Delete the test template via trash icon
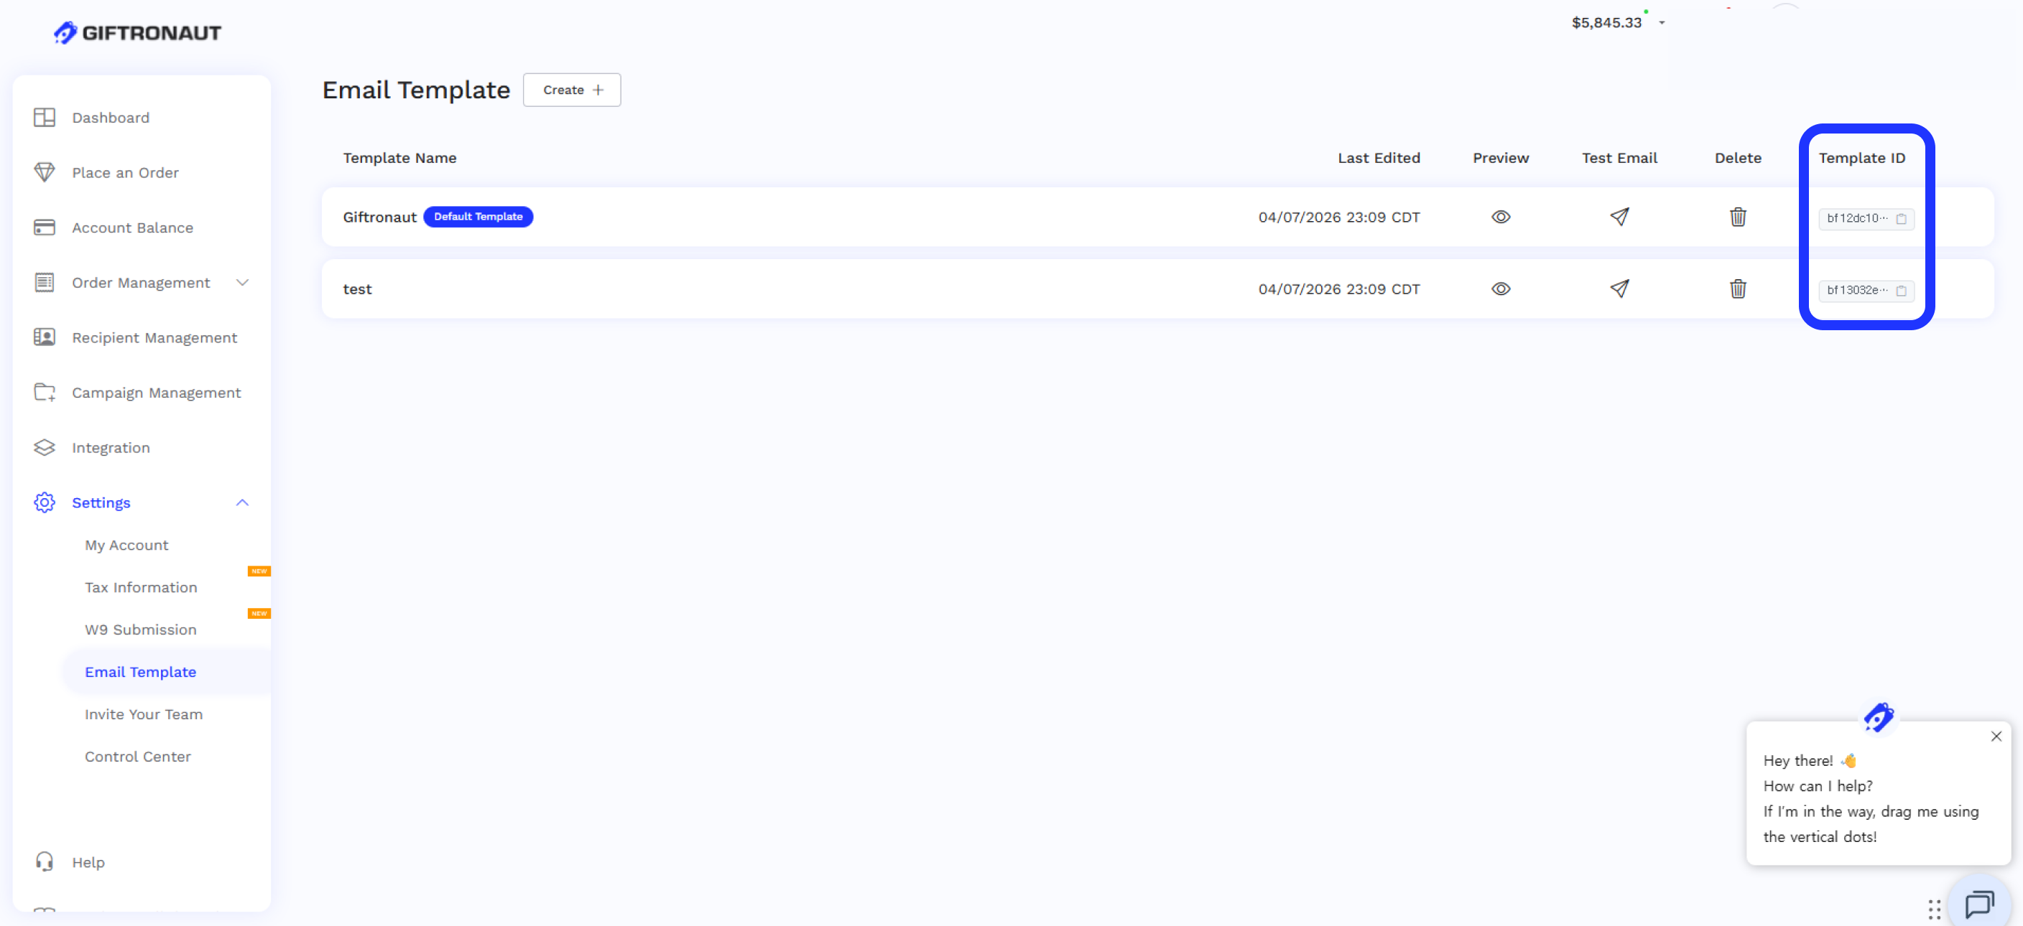This screenshot has width=2023, height=926. 1738,289
